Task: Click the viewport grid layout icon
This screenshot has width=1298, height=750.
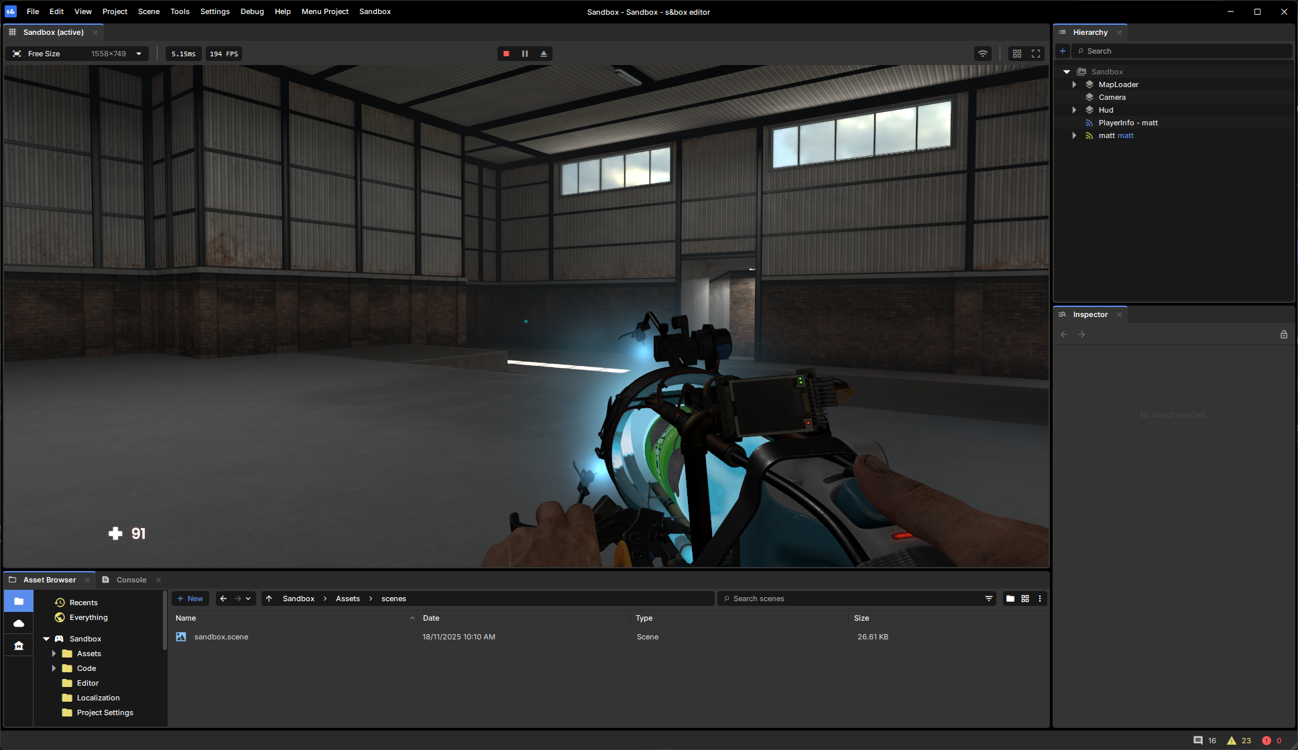Action: click(1017, 54)
